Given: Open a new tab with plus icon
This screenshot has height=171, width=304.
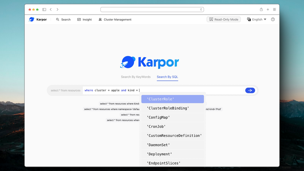Looking at the screenshot, I should pyautogui.click(x=268, y=9).
